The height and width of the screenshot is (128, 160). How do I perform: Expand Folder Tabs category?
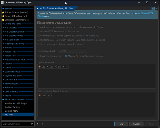3,51
